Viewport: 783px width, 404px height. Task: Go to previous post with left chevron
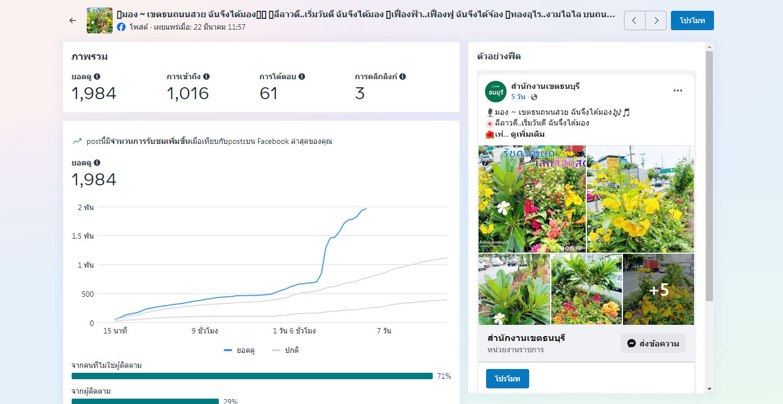(x=634, y=20)
